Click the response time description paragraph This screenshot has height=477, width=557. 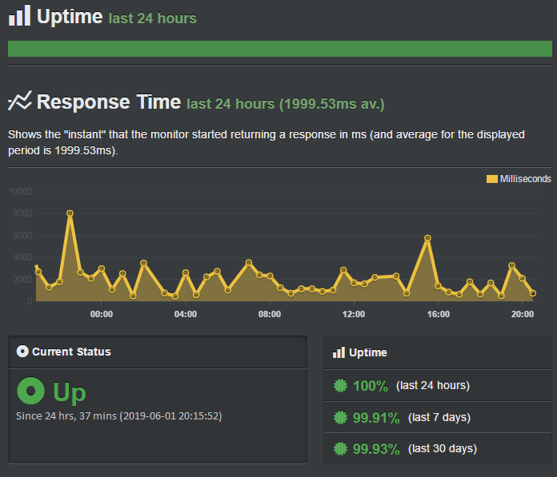tap(266, 142)
